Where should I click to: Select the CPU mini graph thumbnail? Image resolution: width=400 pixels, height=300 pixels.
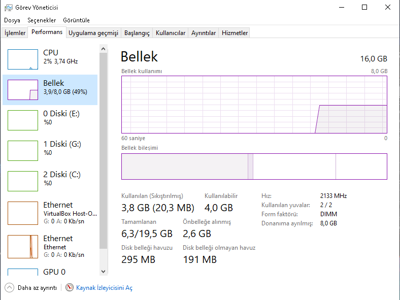coord(23,59)
